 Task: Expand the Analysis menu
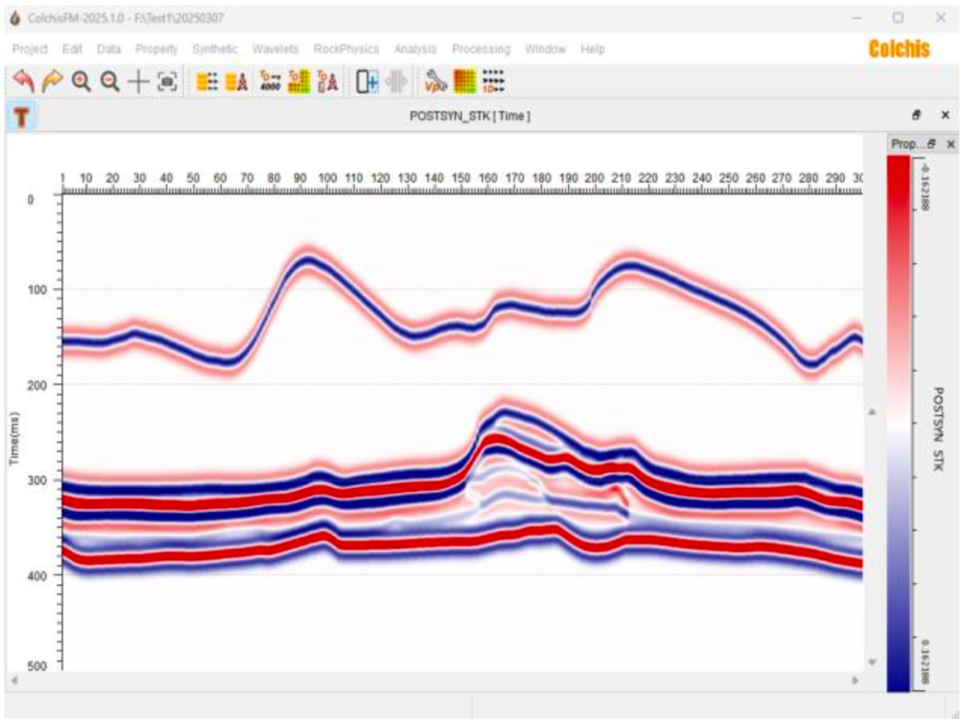416,49
